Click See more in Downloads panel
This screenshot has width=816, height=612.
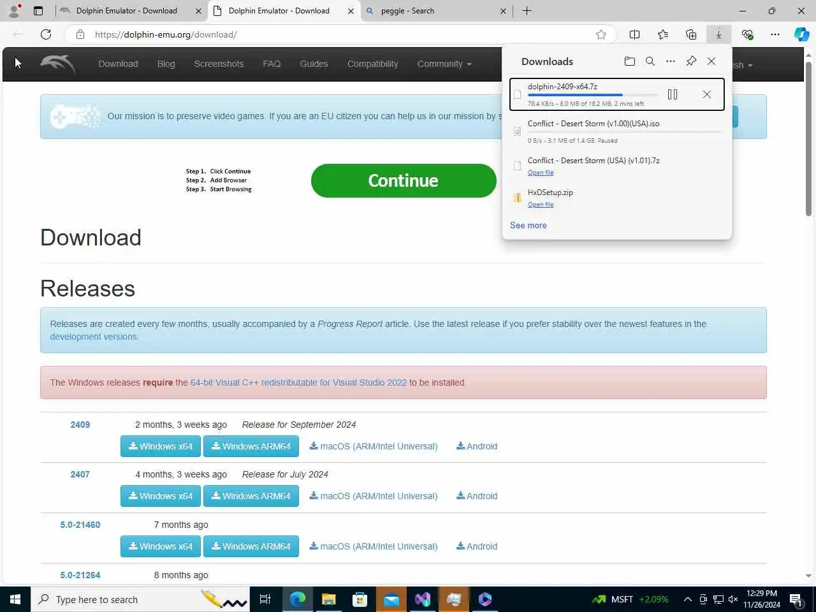pyautogui.click(x=528, y=225)
